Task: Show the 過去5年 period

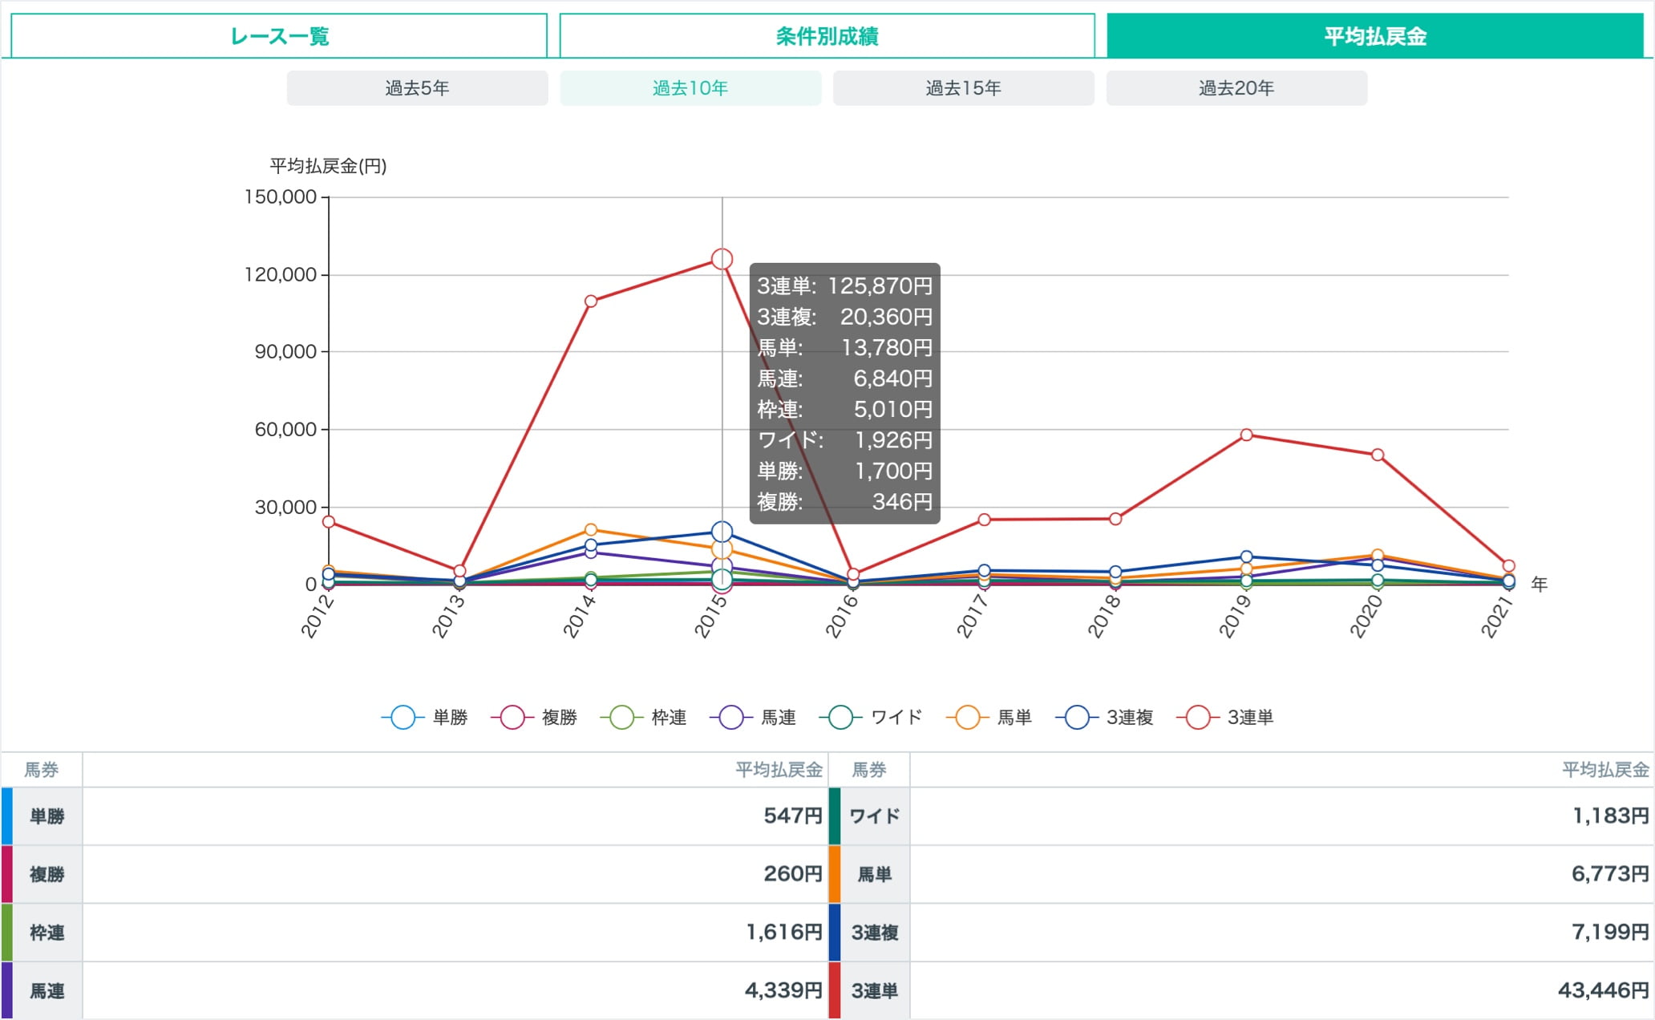Action: [417, 88]
